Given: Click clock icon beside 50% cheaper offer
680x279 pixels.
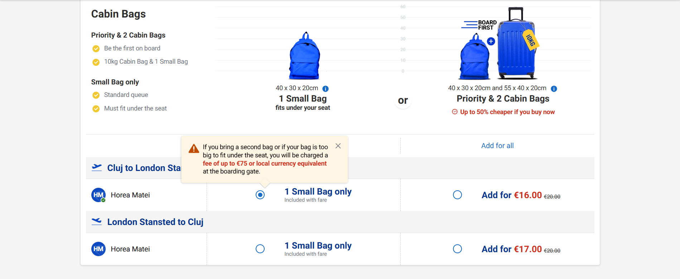Looking at the screenshot, I should pos(455,112).
